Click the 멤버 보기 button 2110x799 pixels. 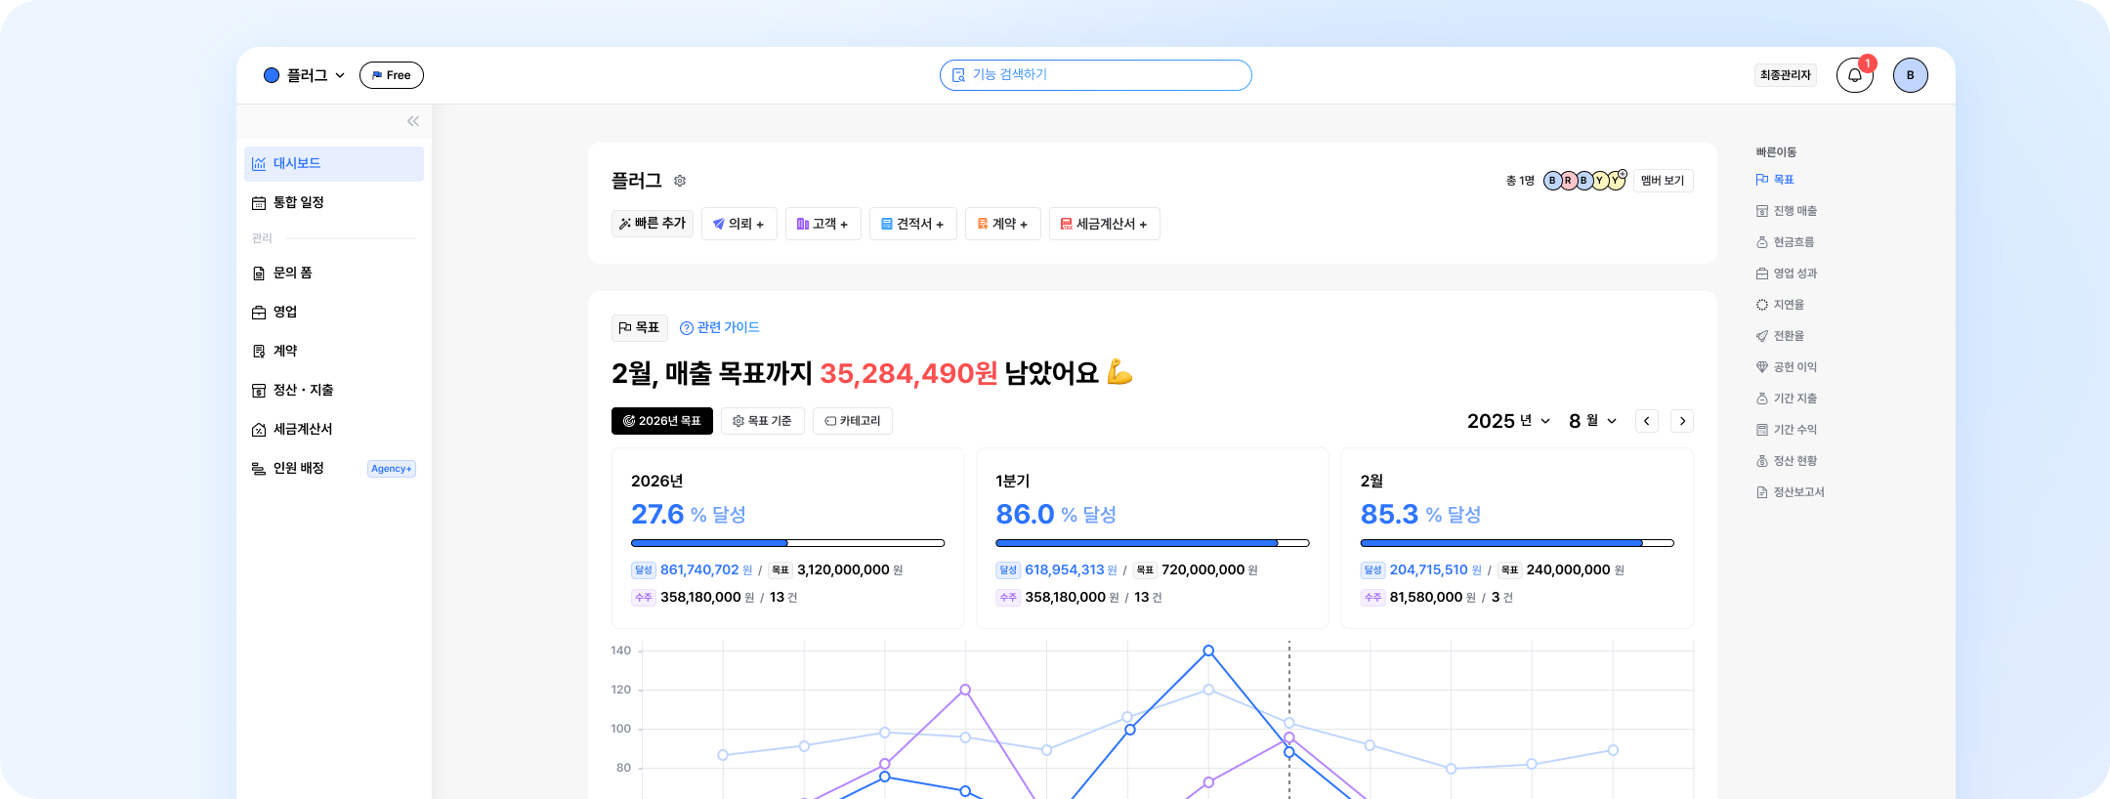(x=1663, y=181)
